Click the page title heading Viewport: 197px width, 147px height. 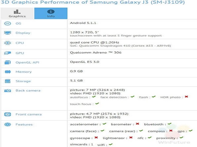click(92, 3)
